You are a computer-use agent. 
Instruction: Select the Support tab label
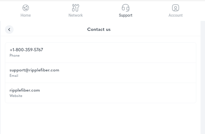click(125, 15)
